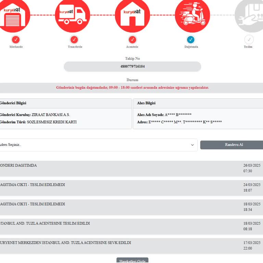Click the GONDERI DAGITIMDA history row
This screenshot has height=263, width=263.
pos(131,168)
